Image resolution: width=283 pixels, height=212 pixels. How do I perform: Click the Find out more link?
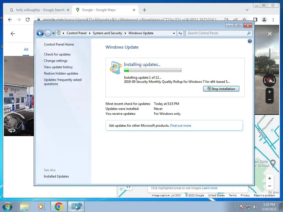[180, 126]
